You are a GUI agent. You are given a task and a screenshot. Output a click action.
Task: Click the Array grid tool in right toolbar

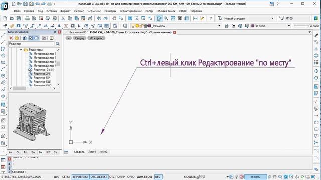pos(316,62)
